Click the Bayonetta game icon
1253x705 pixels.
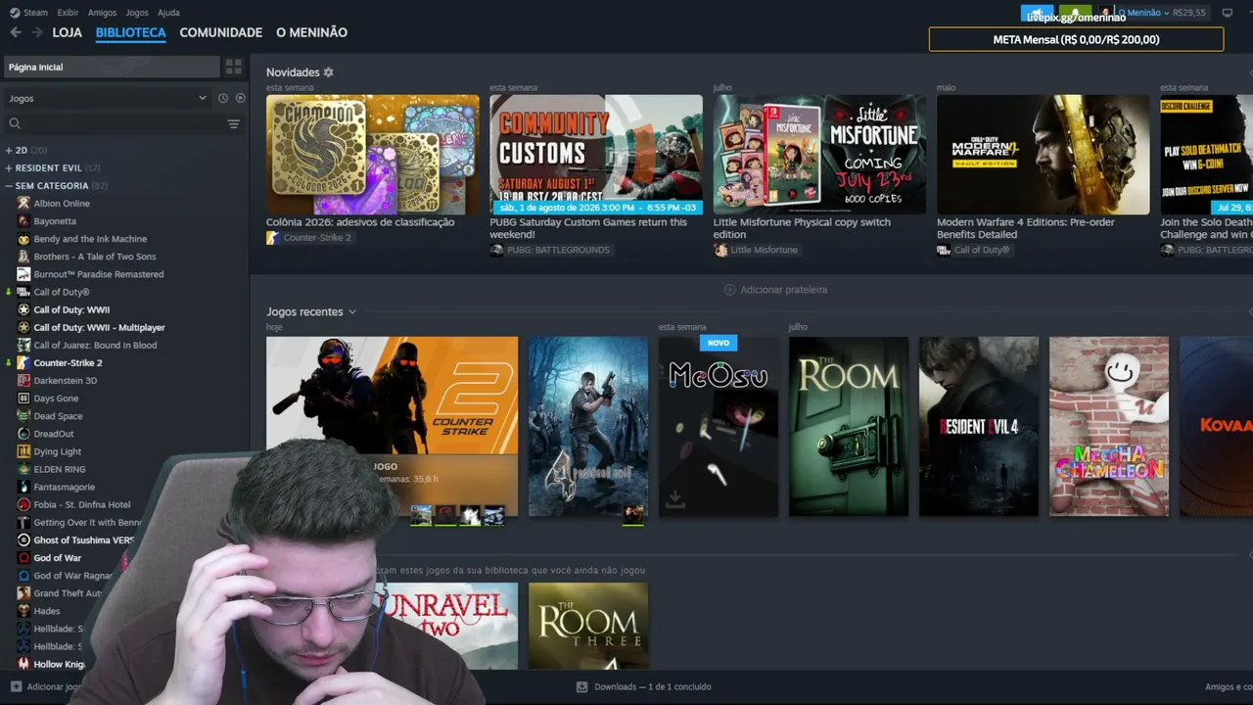[24, 221]
